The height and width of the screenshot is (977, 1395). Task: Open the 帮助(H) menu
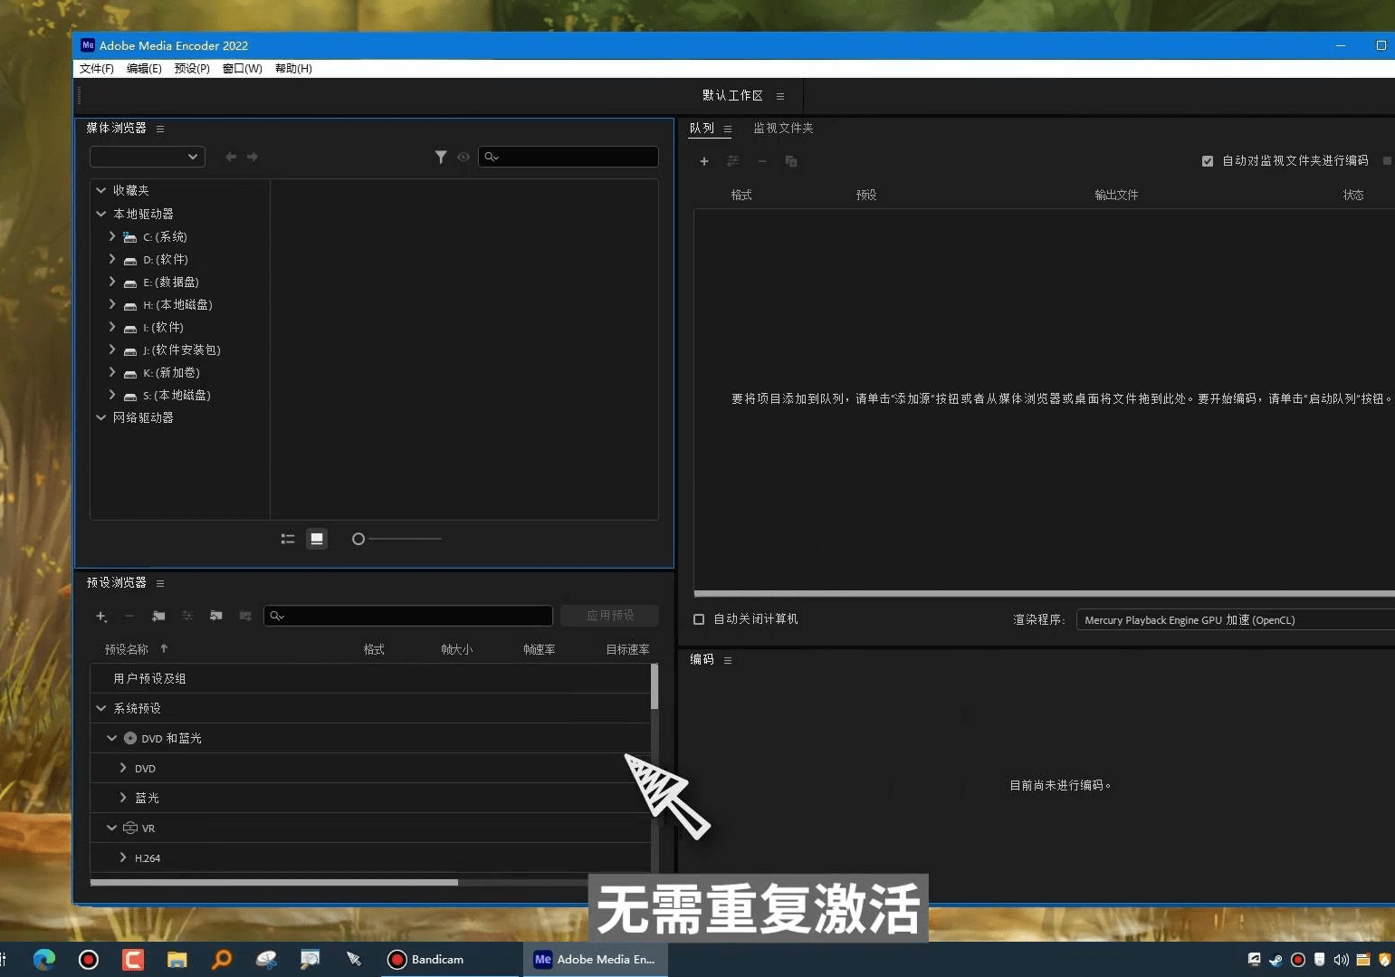tap(293, 69)
